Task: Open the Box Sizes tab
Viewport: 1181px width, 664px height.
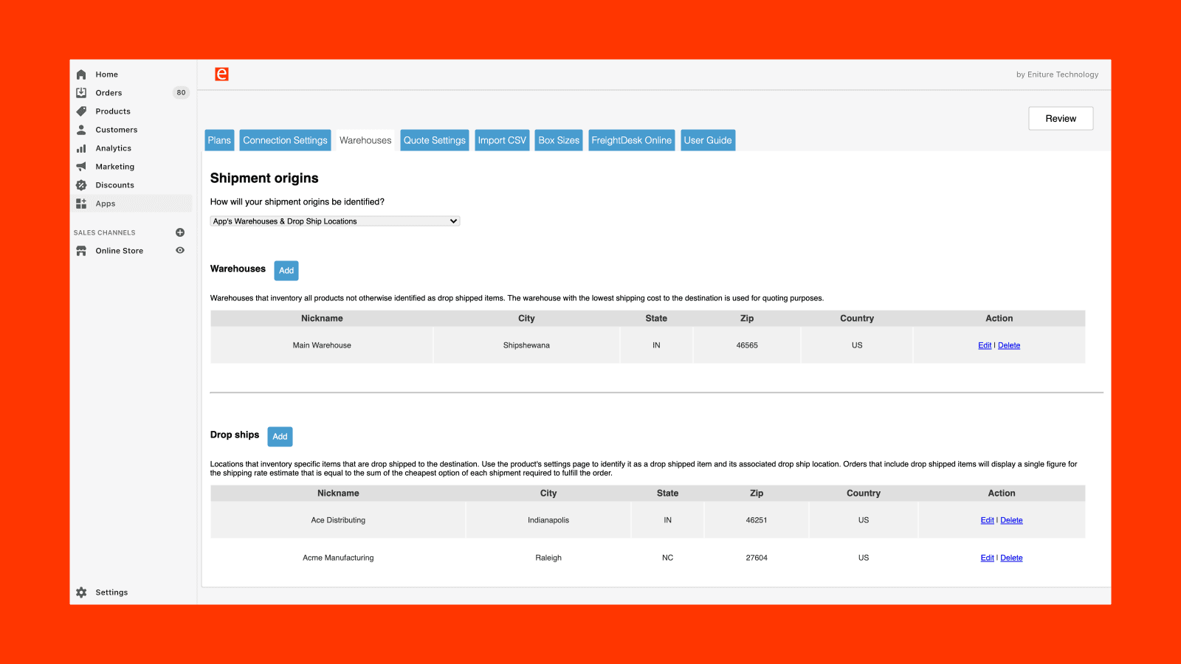Action: pyautogui.click(x=559, y=140)
